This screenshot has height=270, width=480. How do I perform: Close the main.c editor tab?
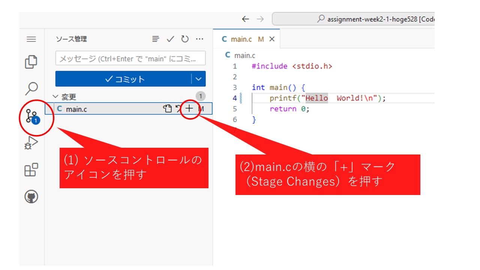click(272, 39)
